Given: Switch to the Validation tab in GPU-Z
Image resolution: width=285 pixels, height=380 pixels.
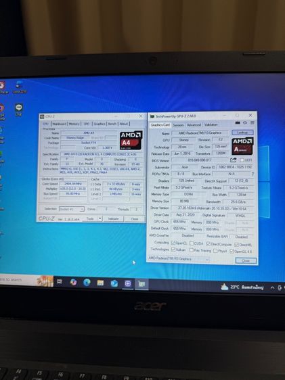Looking at the screenshot, I should 211,124.
